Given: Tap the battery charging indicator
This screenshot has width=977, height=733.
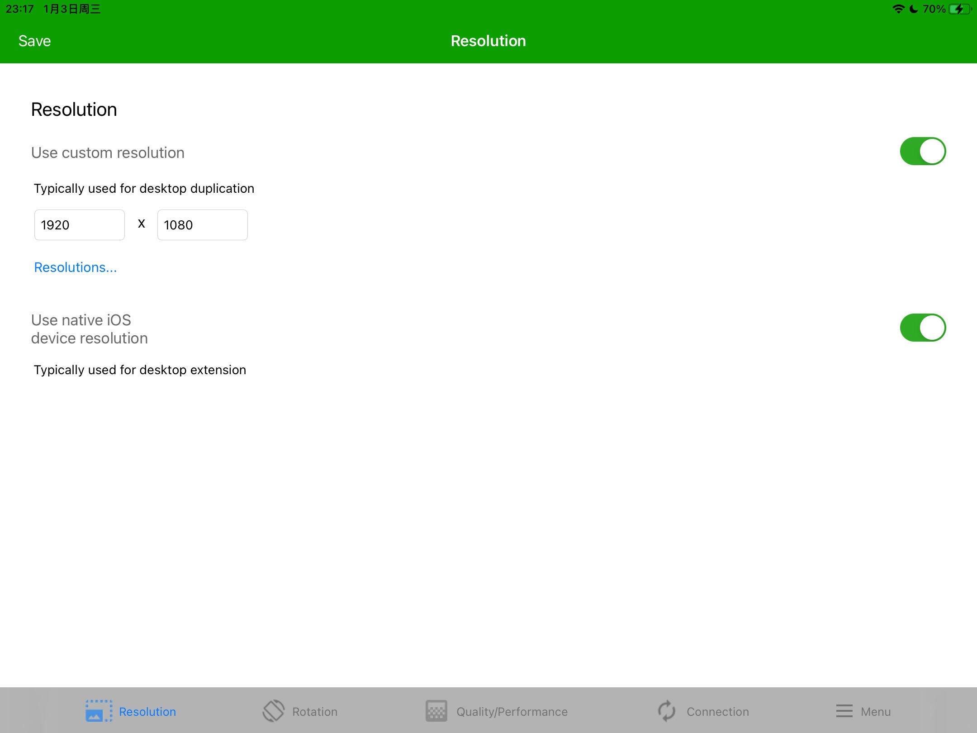Looking at the screenshot, I should point(959,9).
